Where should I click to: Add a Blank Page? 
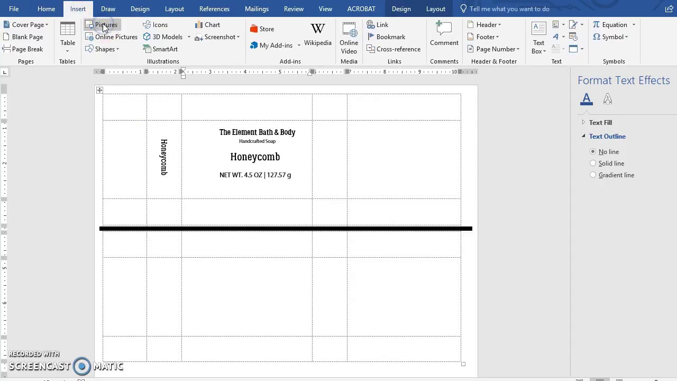point(23,37)
